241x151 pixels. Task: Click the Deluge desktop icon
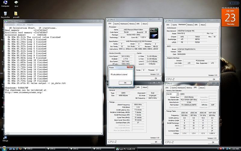pos(5,137)
